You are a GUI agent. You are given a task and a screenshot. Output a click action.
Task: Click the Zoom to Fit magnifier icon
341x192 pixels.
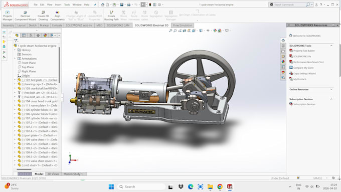tap(170, 31)
